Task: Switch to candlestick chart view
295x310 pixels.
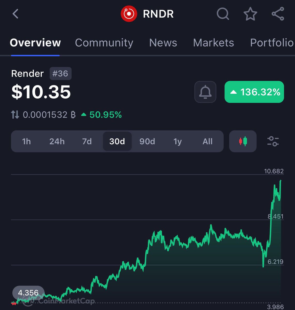Action: tap(243, 141)
